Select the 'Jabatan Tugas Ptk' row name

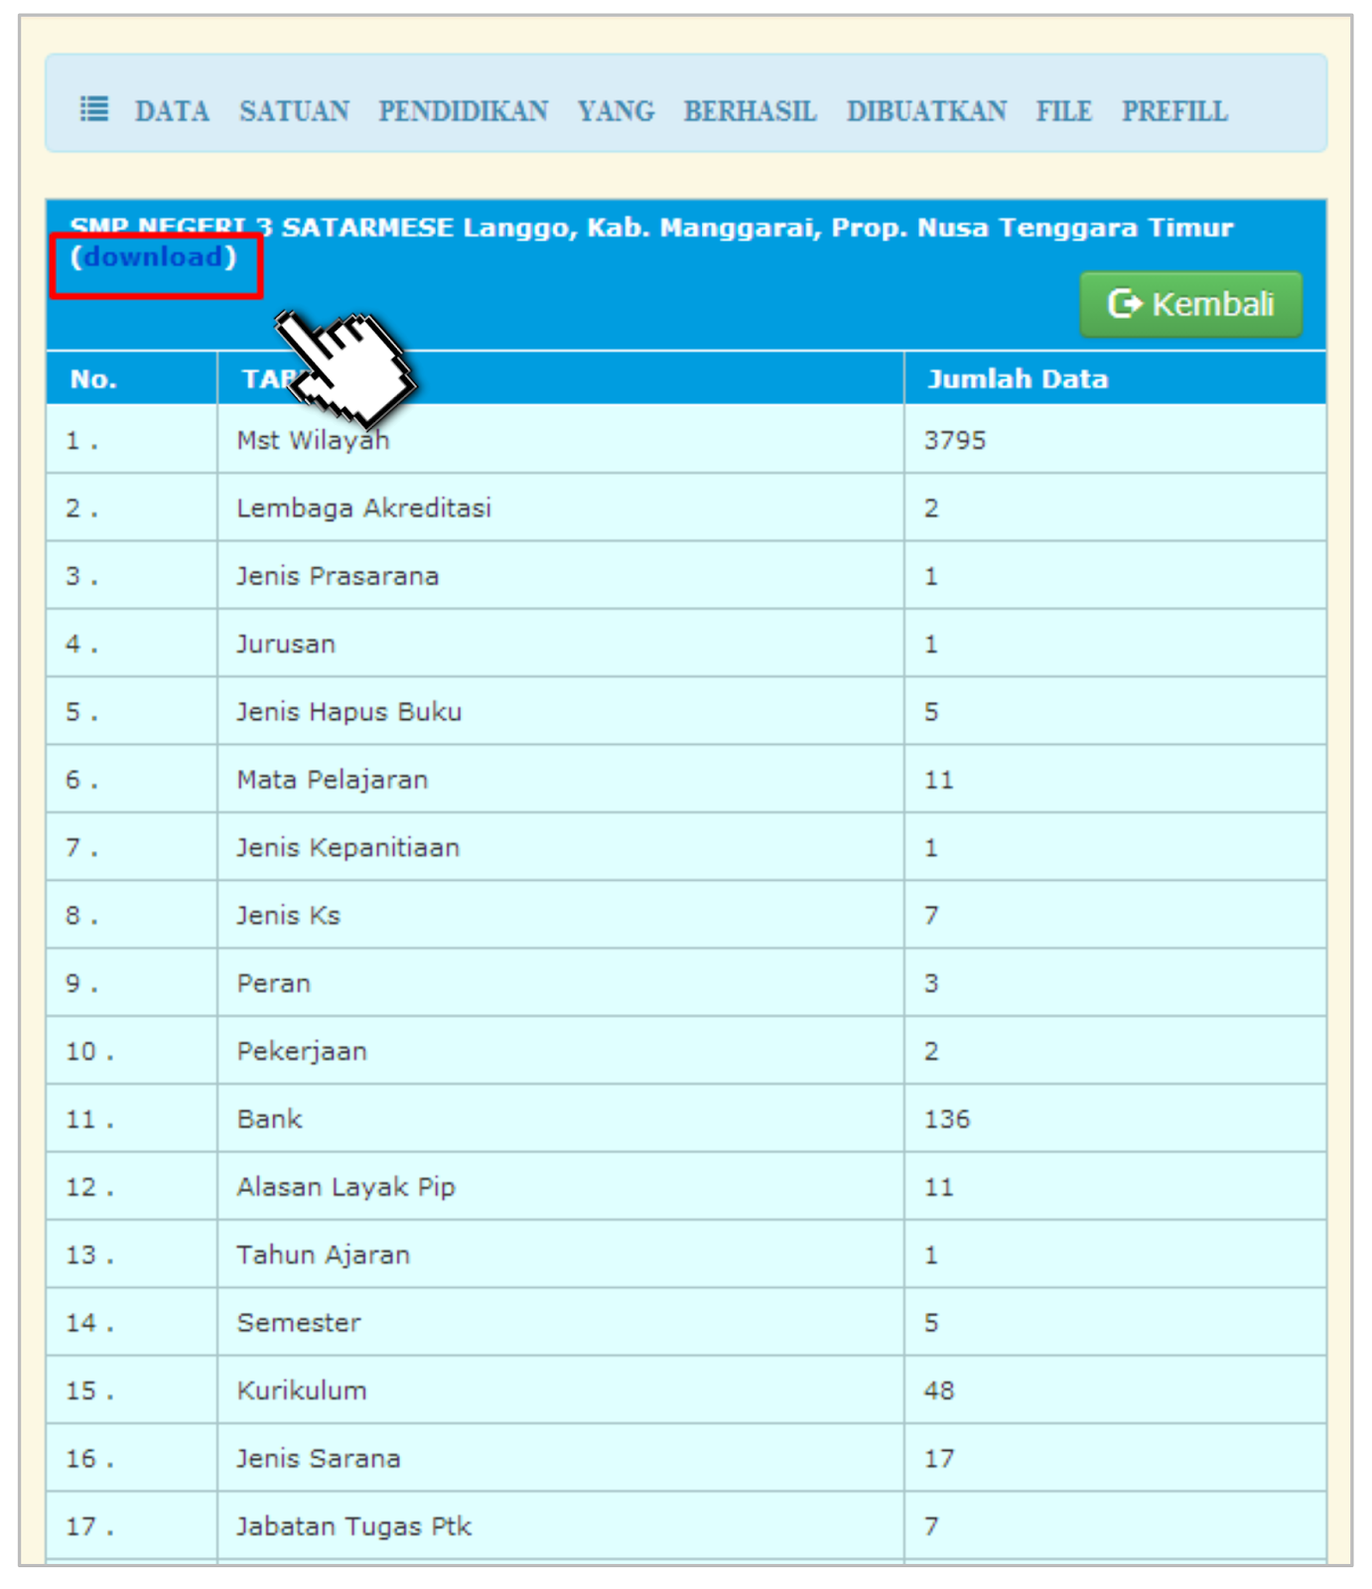click(353, 1526)
